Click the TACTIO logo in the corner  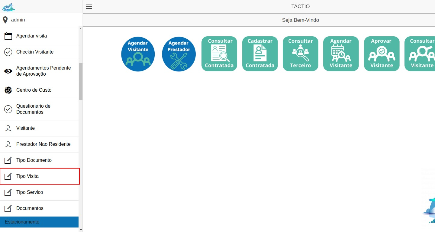click(8, 7)
